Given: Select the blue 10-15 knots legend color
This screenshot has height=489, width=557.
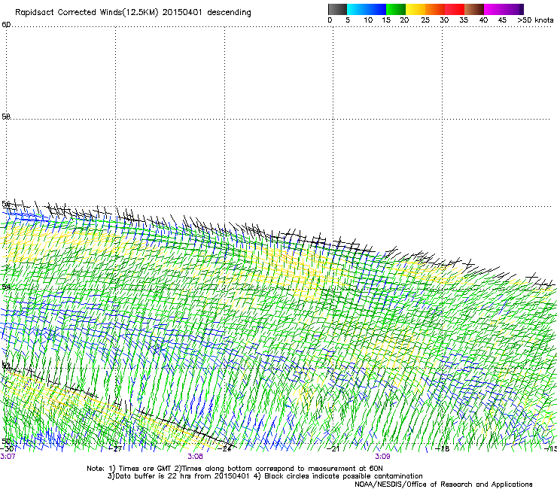Looking at the screenshot, I should click(x=376, y=9).
